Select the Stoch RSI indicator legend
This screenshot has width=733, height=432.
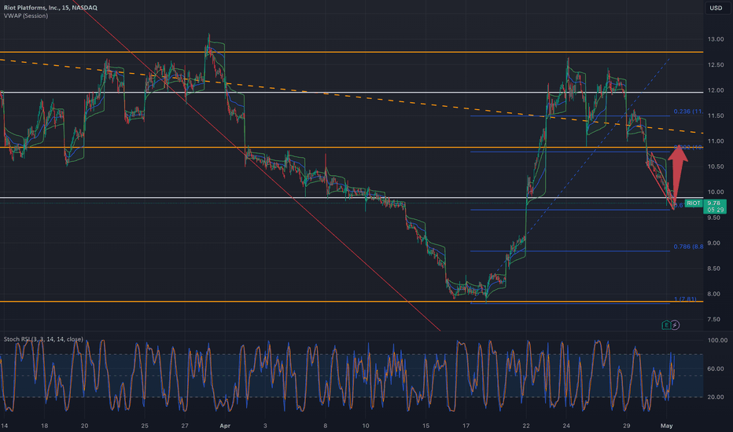(43, 339)
